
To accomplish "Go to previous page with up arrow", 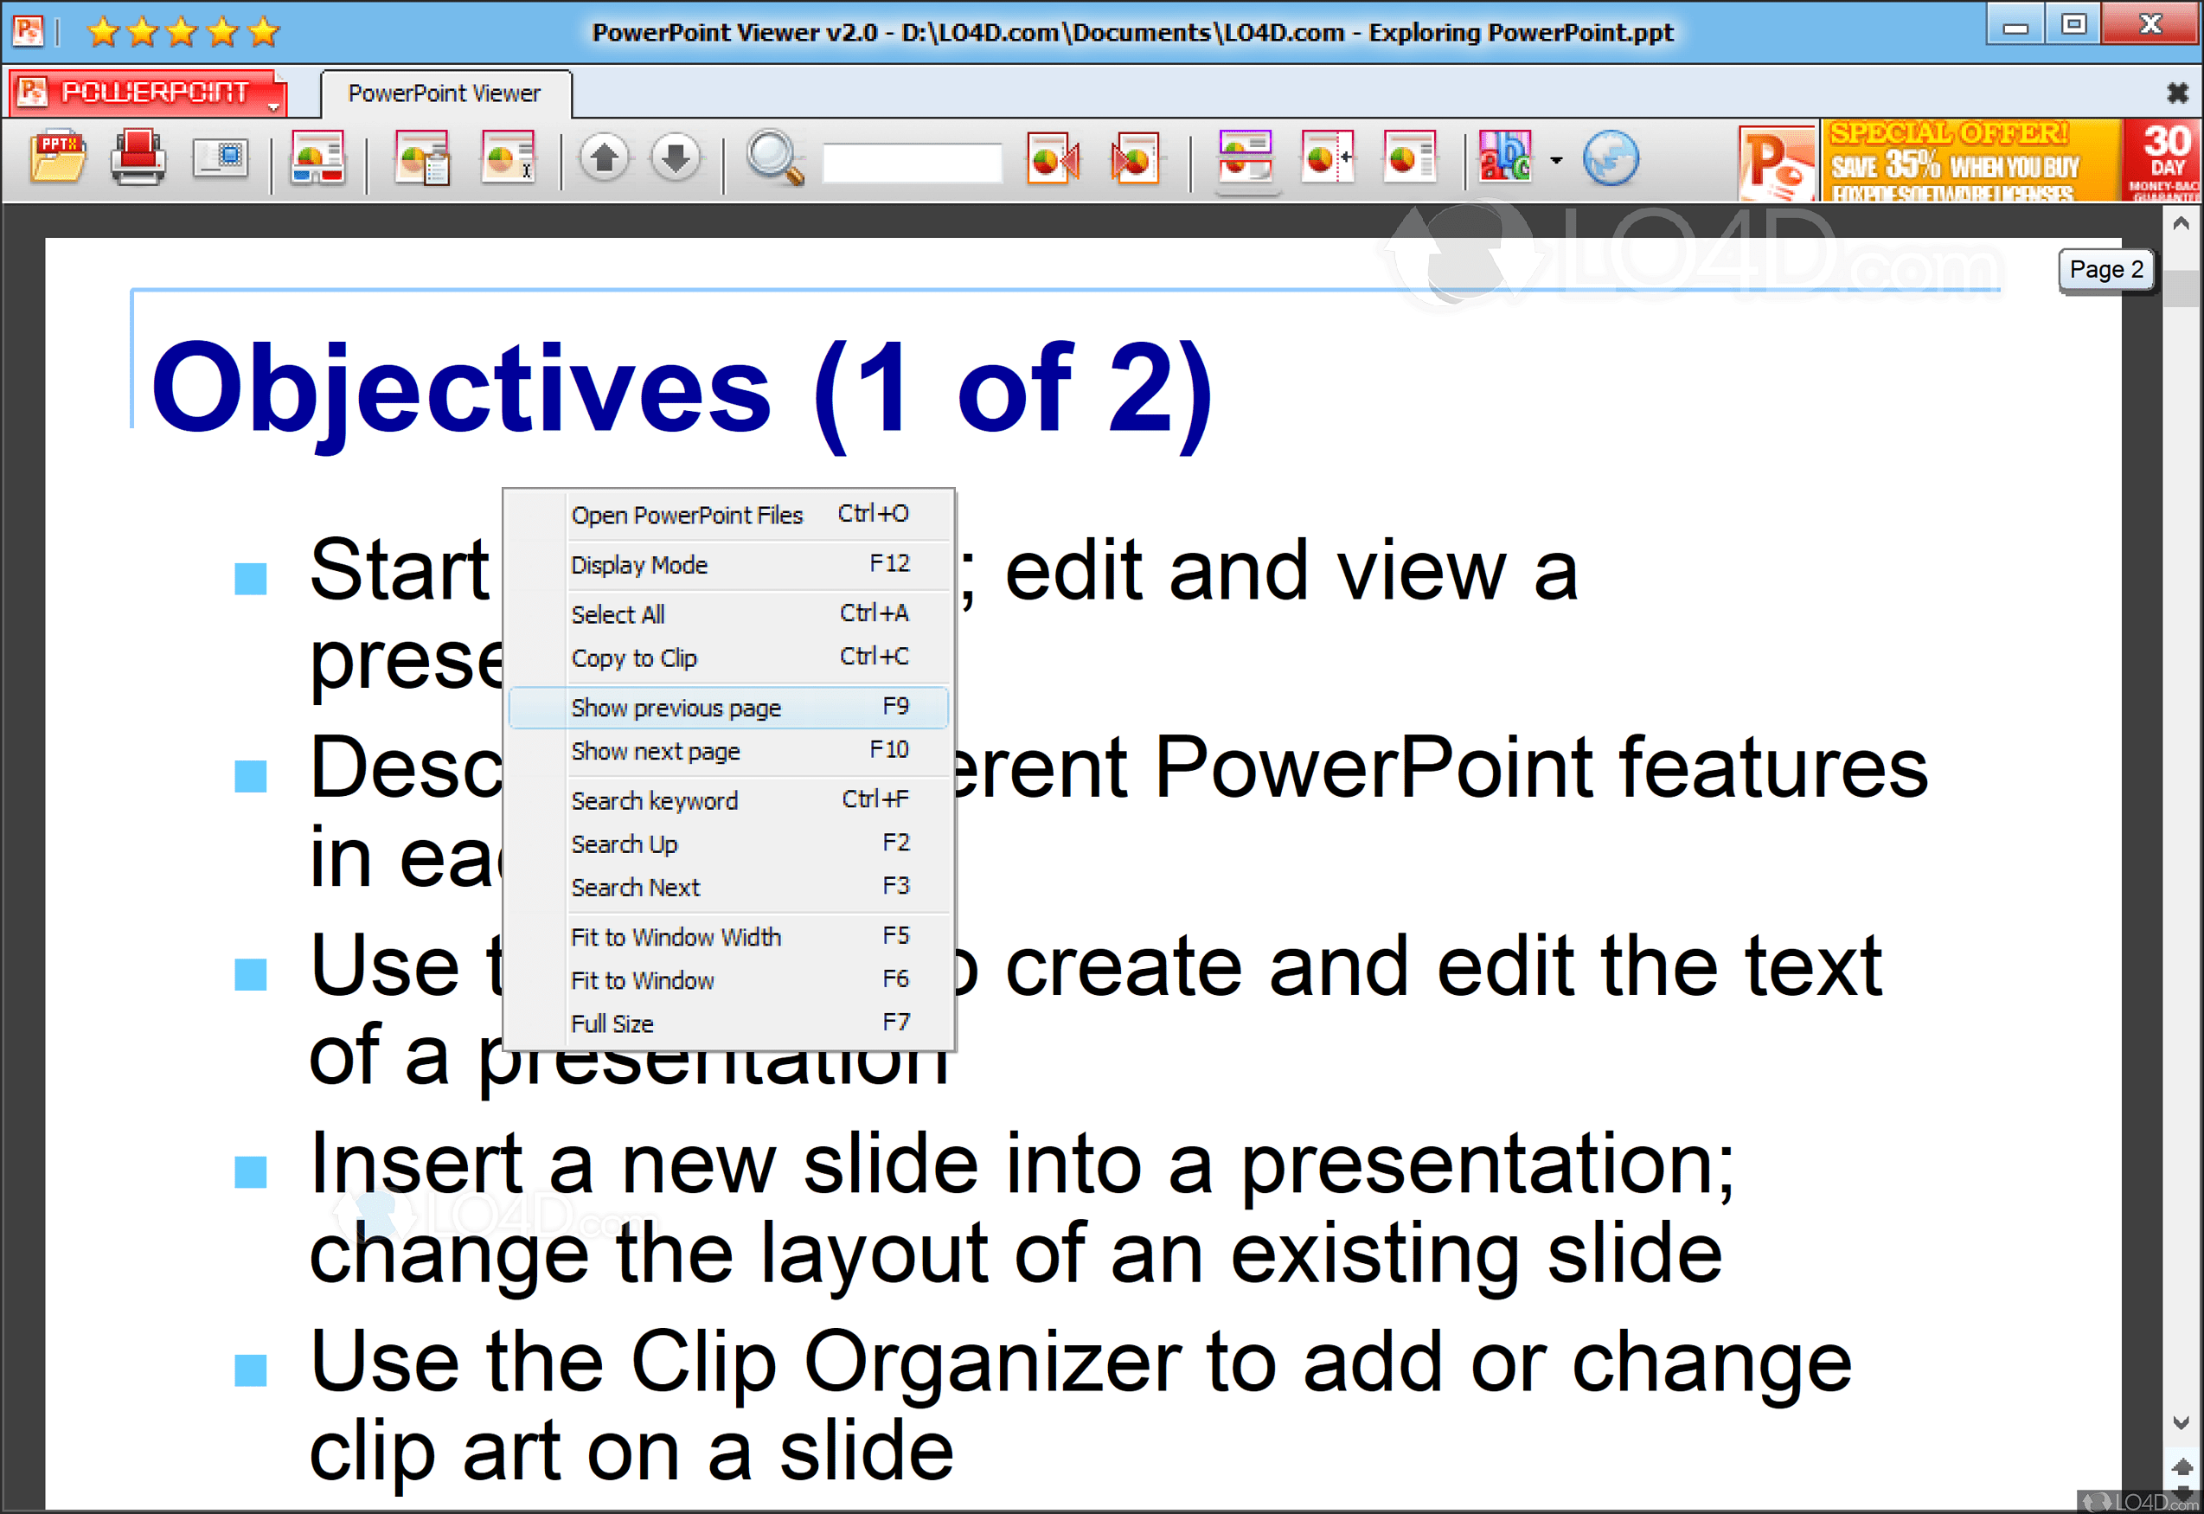I will 604,157.
